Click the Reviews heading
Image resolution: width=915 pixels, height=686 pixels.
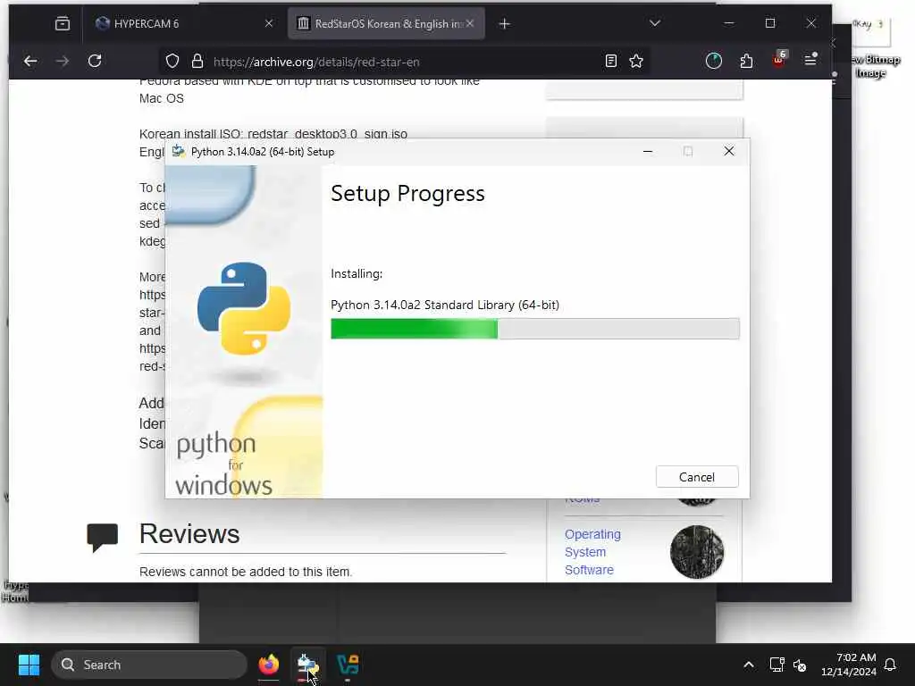[189, 534]
